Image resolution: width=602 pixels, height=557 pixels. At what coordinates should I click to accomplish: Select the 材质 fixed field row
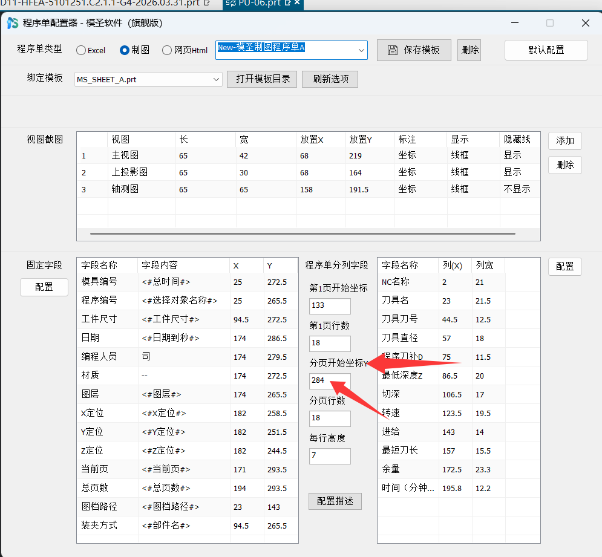[x=188, y=376]
